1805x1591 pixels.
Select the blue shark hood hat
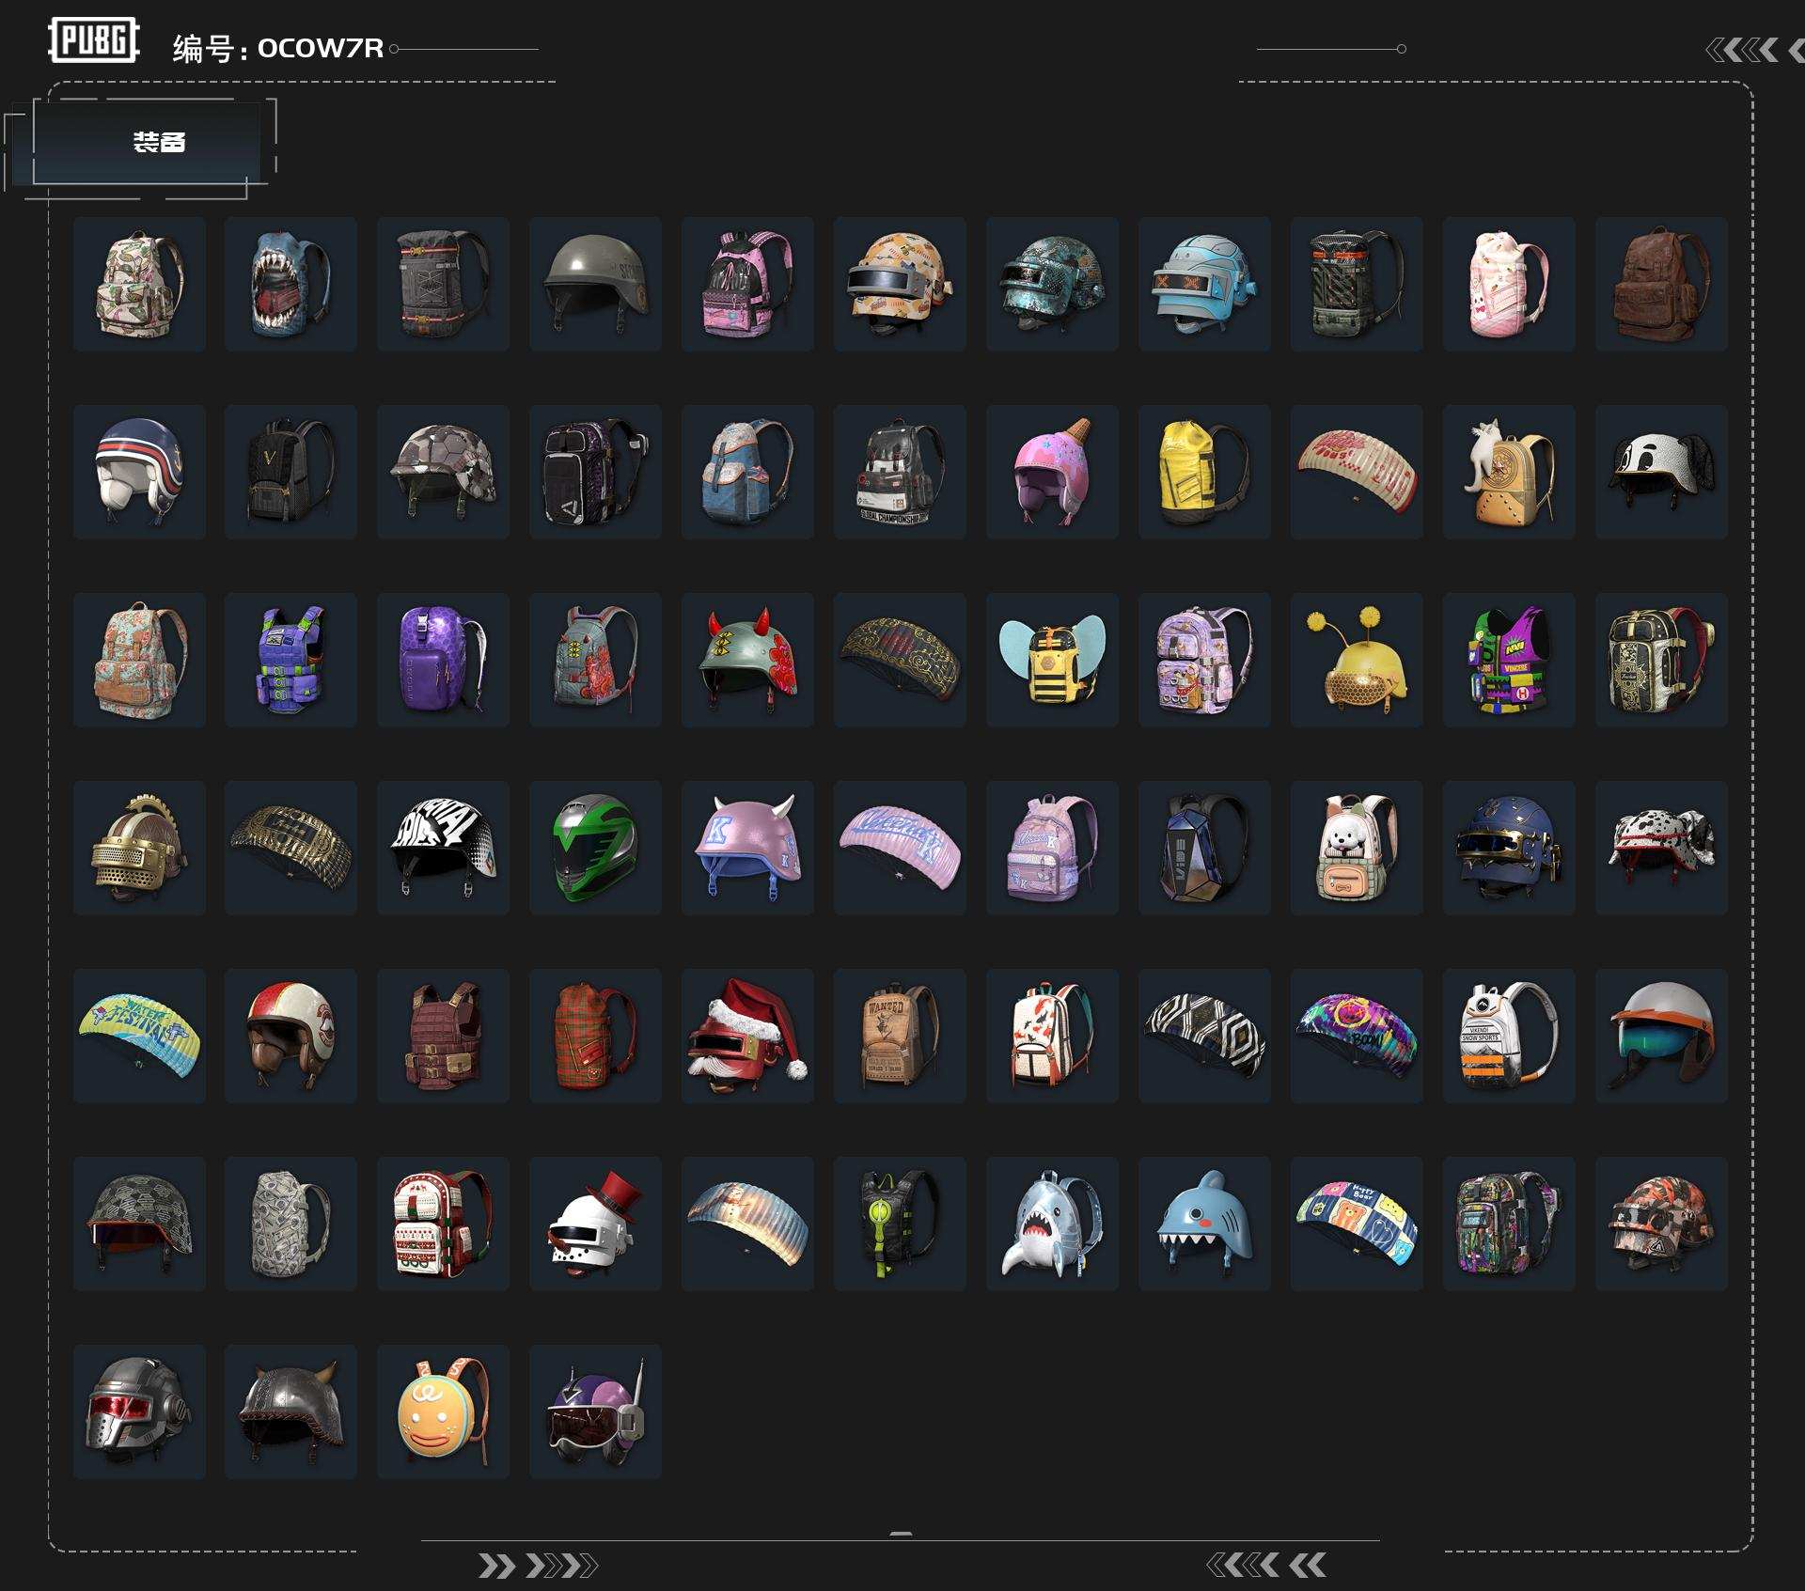coord(1204,1224)
